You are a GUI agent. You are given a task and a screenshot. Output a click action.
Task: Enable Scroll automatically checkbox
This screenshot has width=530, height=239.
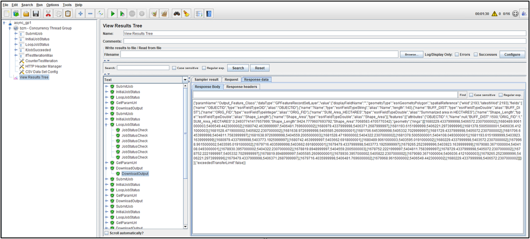[107, 233]
